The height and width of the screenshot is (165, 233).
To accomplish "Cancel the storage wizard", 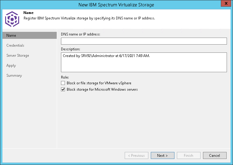I will (x=215, y=155).
